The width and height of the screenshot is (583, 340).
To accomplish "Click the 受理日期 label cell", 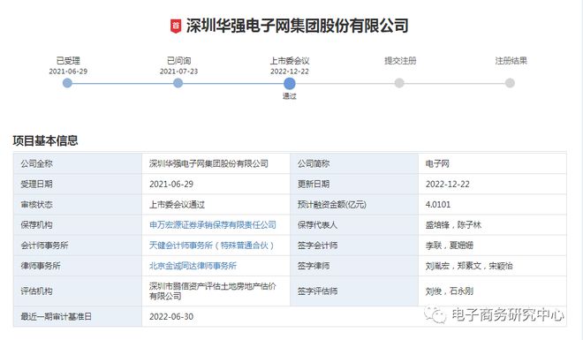I will pos(78,184).
